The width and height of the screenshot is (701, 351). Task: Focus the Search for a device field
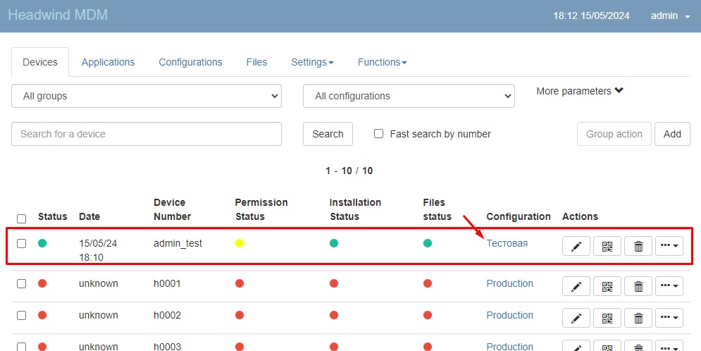tap(147, 134)
